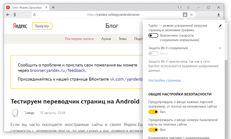231x139 pixels.
Task: Click the Браузер label button
Action: coord(42,26)
